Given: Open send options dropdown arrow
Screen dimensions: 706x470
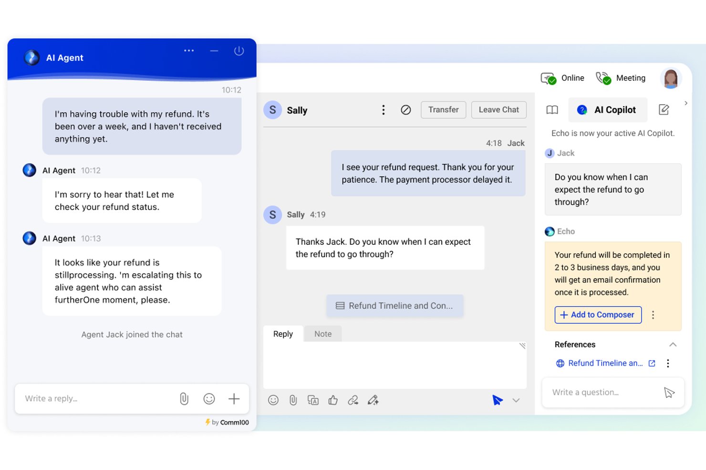Looking at the screenshot, I should [x=516, y=400].
